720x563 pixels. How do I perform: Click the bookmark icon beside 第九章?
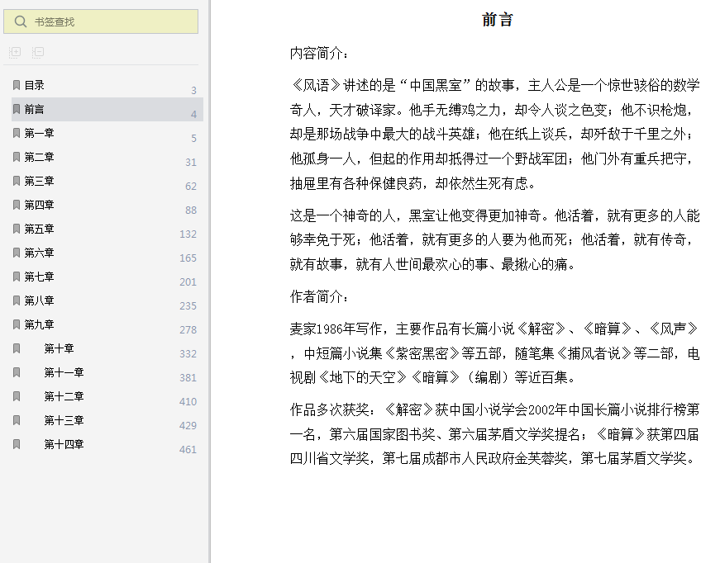point(17,324)
